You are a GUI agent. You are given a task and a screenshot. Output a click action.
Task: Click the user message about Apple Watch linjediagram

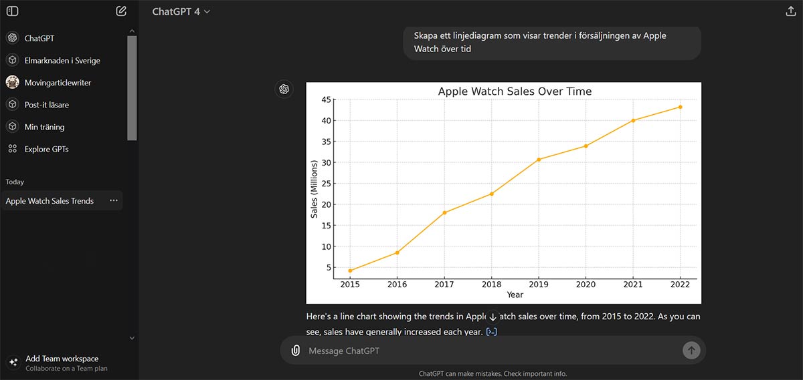[x=551, y=42]
